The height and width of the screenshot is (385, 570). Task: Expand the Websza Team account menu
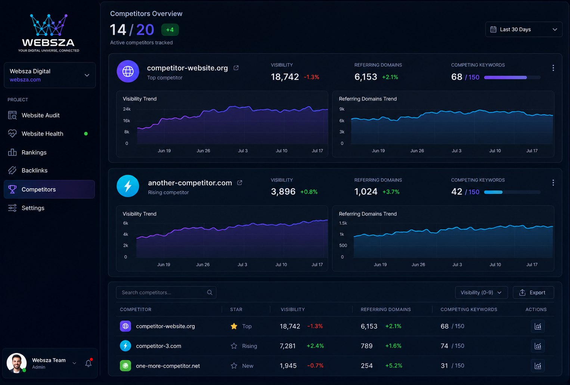point(74,363)
